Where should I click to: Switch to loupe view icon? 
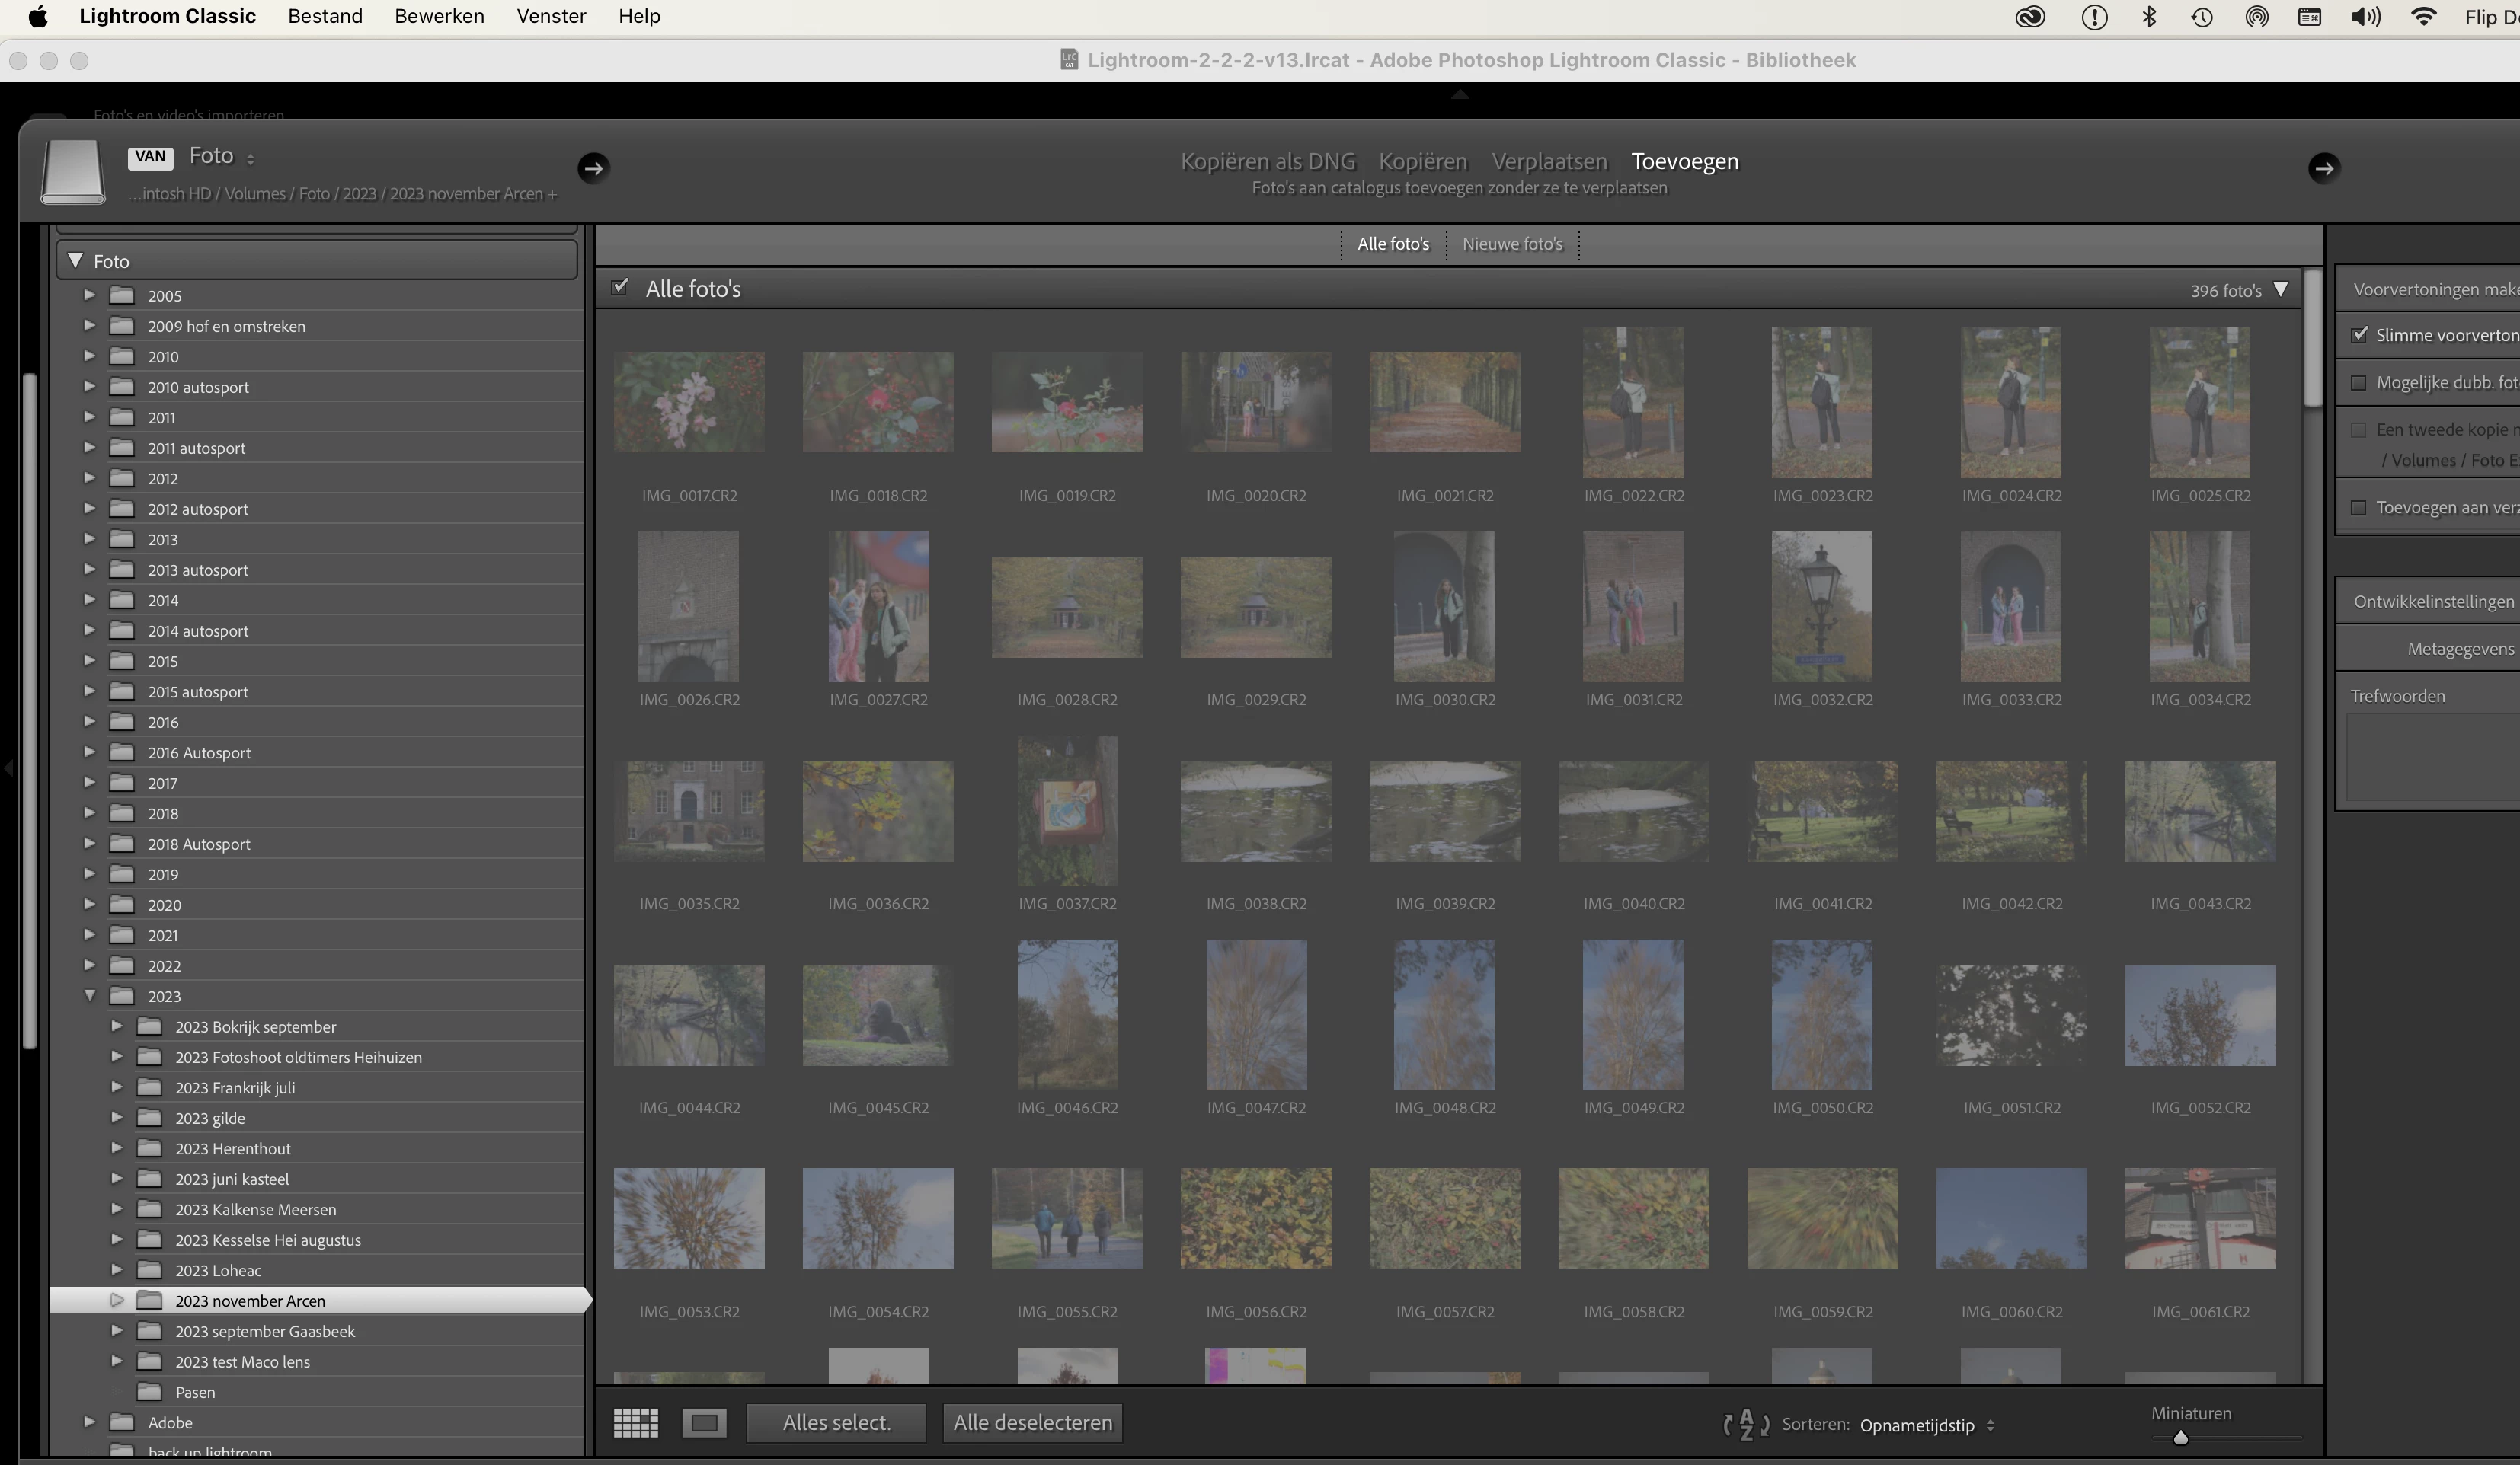click(x=704, y=1423)
